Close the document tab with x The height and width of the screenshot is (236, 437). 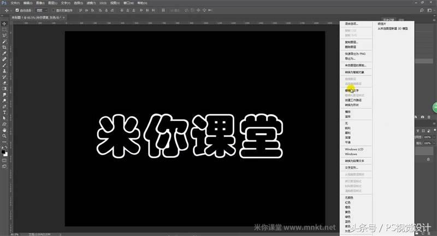(x=64, y=17)
